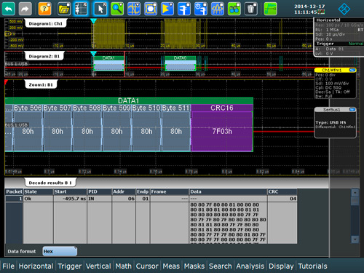
Task: Click the Type: USB HS text
Action: coord(331,122)
